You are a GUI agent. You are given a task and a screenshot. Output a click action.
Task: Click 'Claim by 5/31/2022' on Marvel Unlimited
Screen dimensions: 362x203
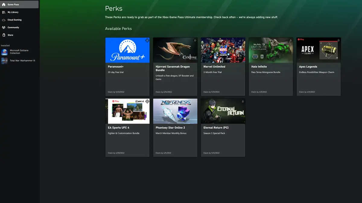211,92
